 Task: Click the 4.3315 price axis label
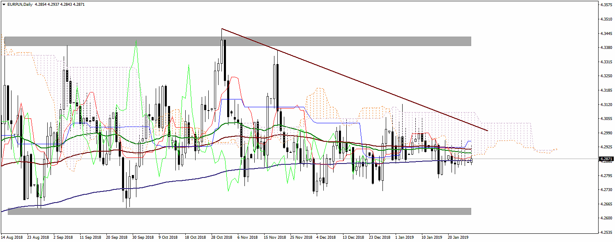(x=606, y=62)
